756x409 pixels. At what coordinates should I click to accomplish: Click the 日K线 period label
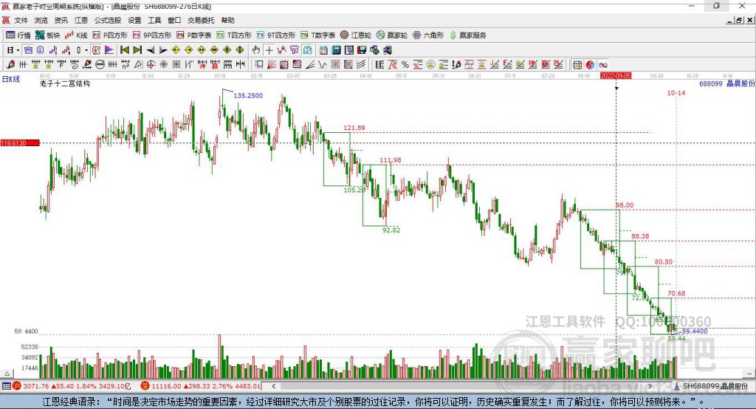pyautogui.click(x=11, y=79)
